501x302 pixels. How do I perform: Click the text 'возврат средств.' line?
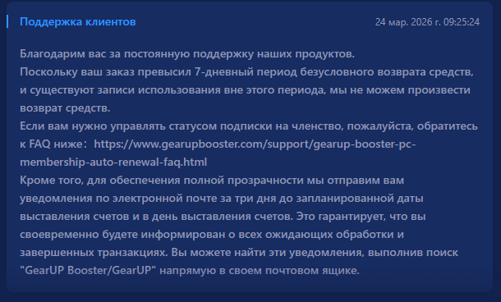65,108
